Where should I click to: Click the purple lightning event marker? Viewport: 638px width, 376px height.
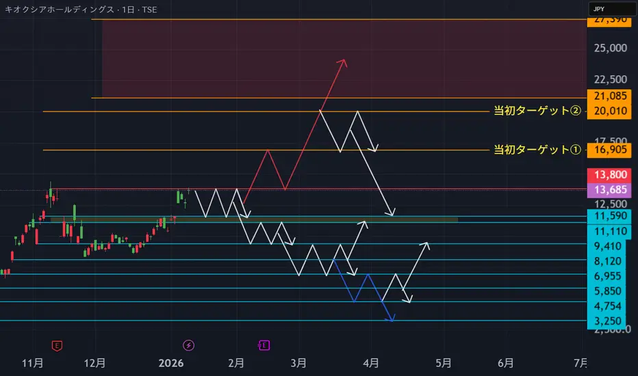coord(188,345)
